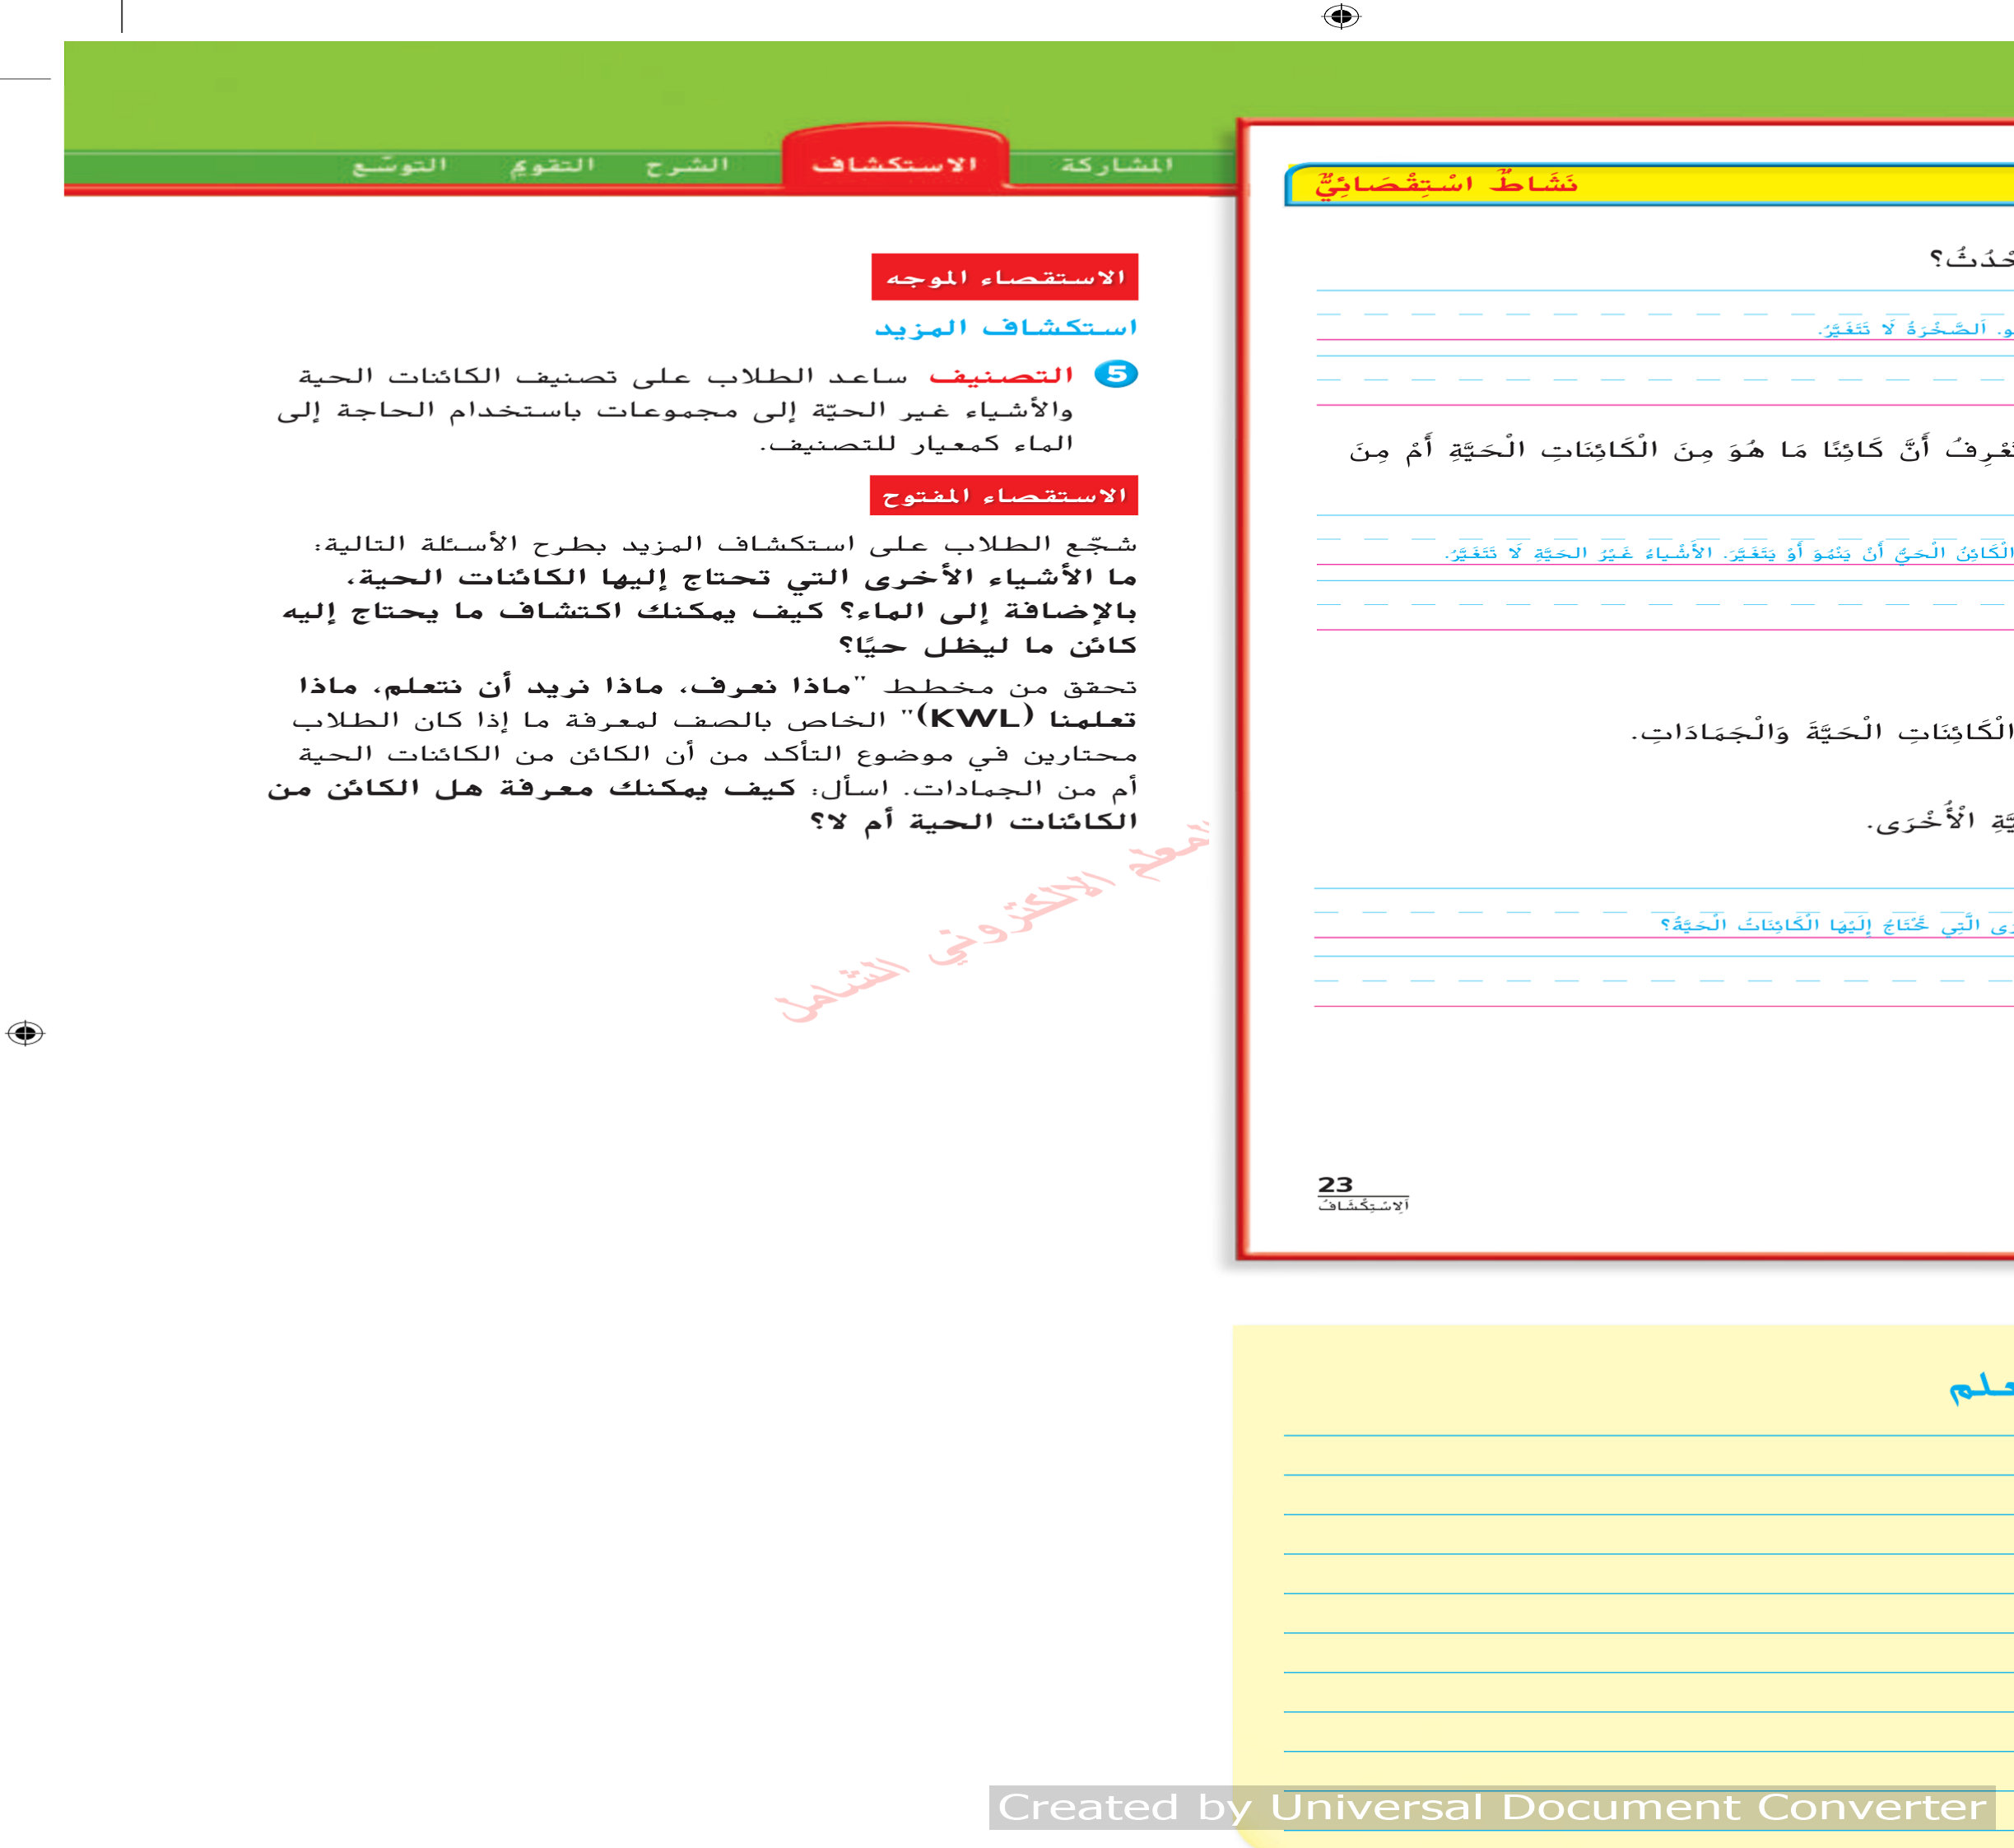Click the text الكائنات الحية والجمادات
Image resolution: width=2014 pixels, height=1848 pixels.
point(1822,732)
